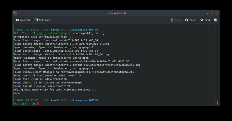Click the vmlinuz-6.7.9-200 linux image line
Image resolution: width=232 pixels, height=121 pixels.
[x=56, y=40]
